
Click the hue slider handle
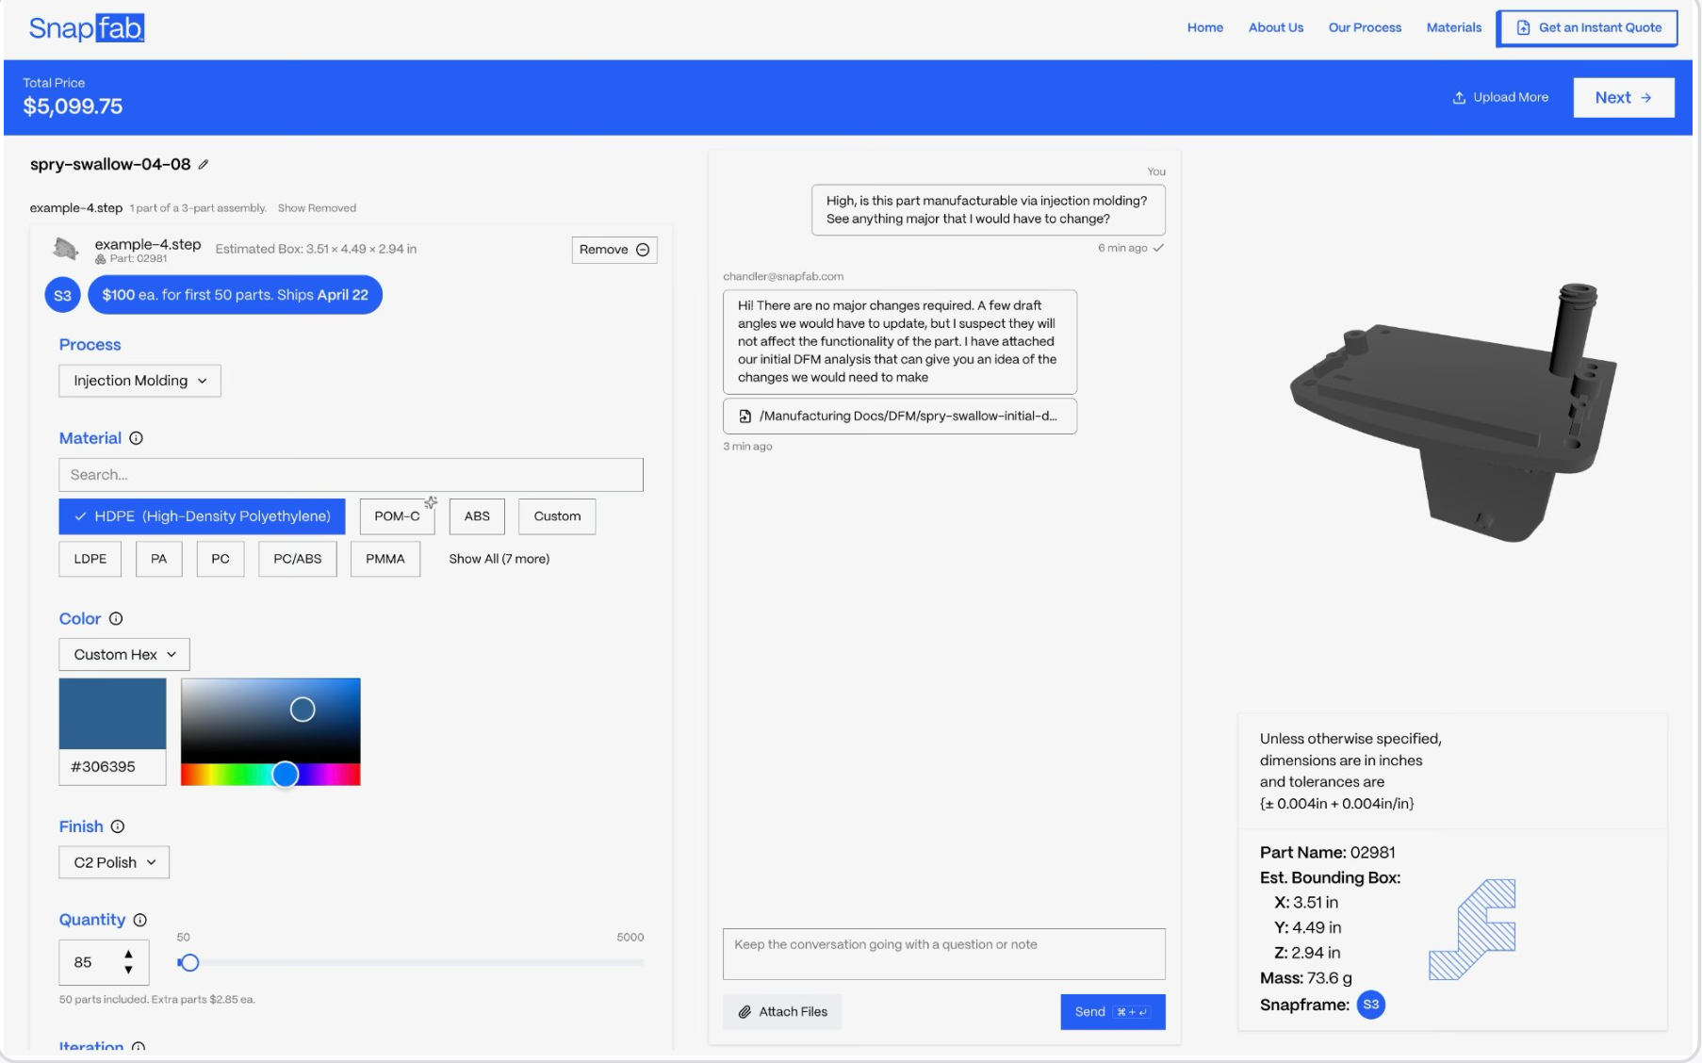tap(286, 775)
